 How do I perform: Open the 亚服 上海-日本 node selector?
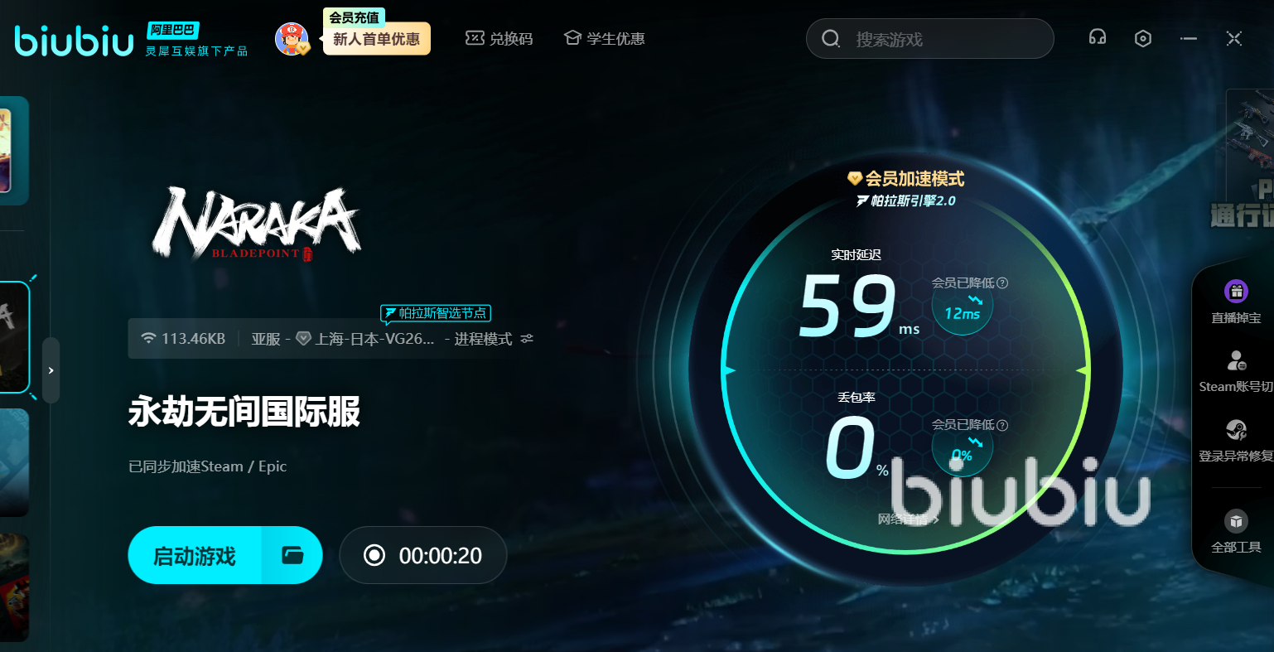[x=343, y=339]
